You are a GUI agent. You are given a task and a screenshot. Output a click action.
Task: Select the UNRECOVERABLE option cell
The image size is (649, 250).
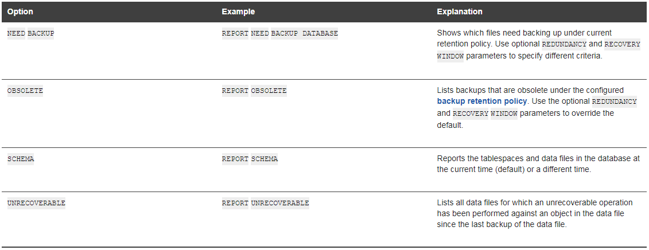36,203
